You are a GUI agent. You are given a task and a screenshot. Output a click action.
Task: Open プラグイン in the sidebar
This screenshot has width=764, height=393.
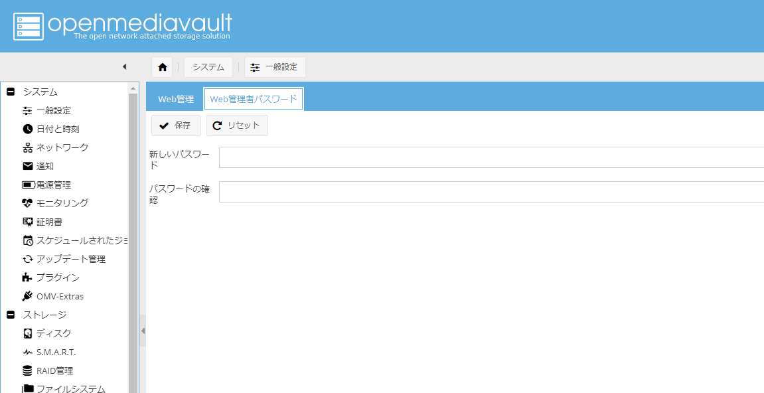[51, 277]
